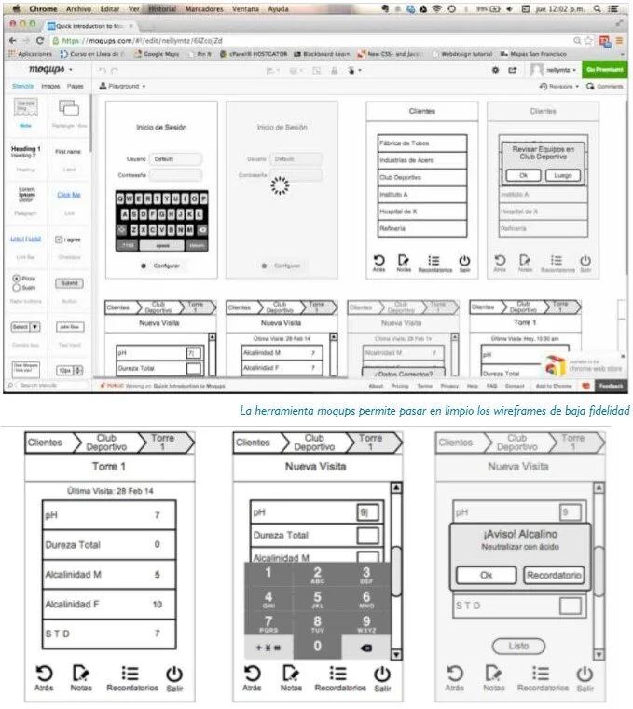
Task: Click the Spotlight search icon in menu bar
Action: [x=598, y=8]
